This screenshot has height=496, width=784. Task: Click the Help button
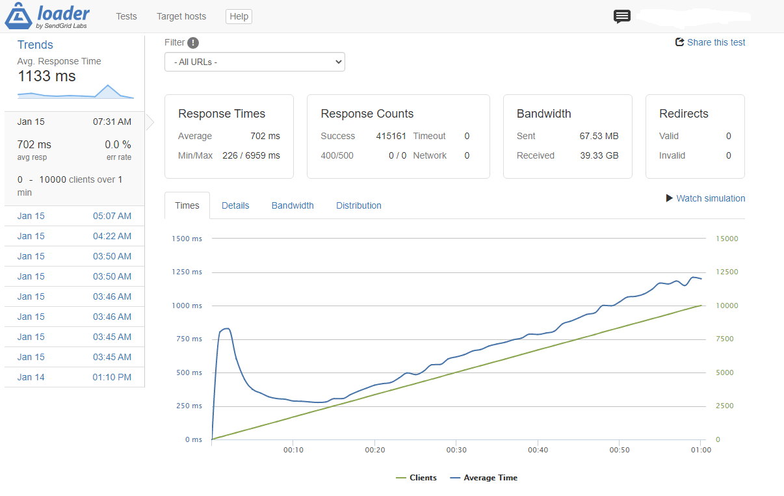pos(239,16)
